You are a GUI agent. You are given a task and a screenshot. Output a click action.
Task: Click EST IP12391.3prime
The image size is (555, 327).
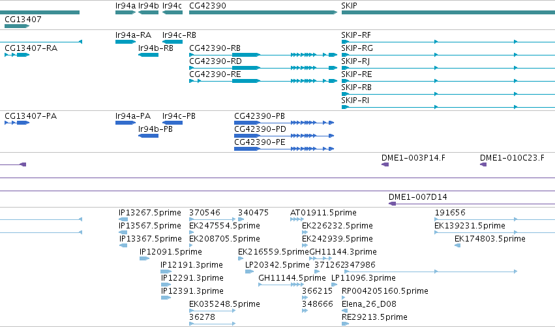(166, 298)
